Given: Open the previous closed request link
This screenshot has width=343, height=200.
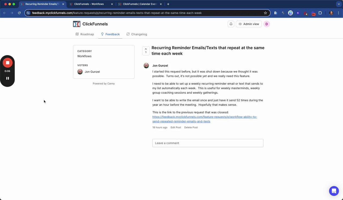Looking at the screenshot, I should 205,119.
